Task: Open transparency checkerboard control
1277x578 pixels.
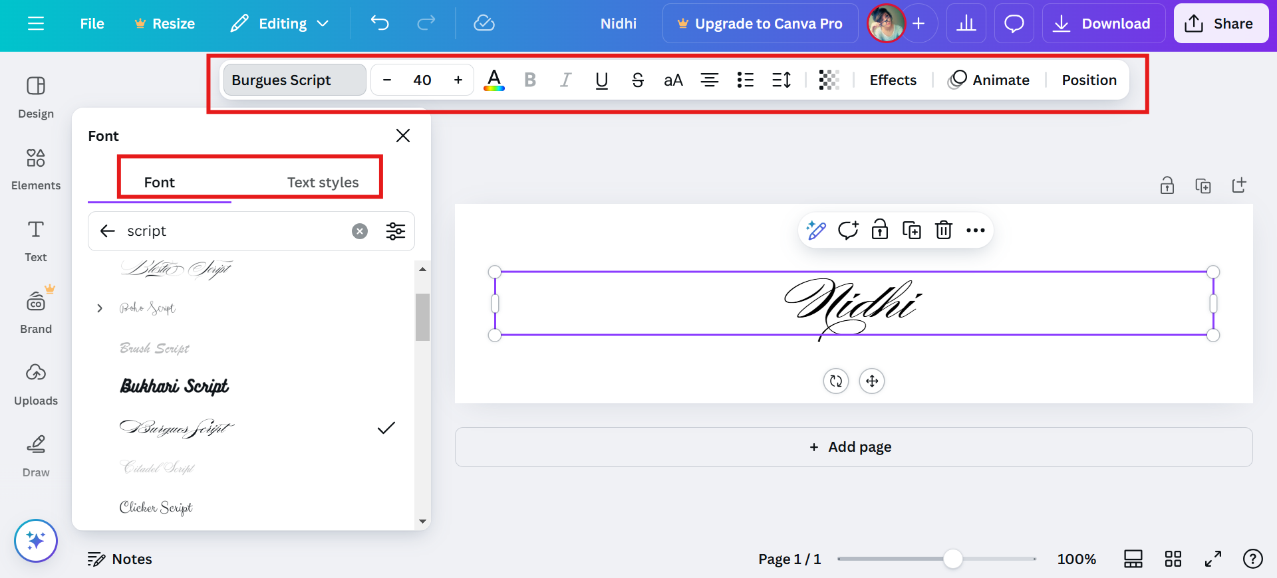Action: click(829, 80)
